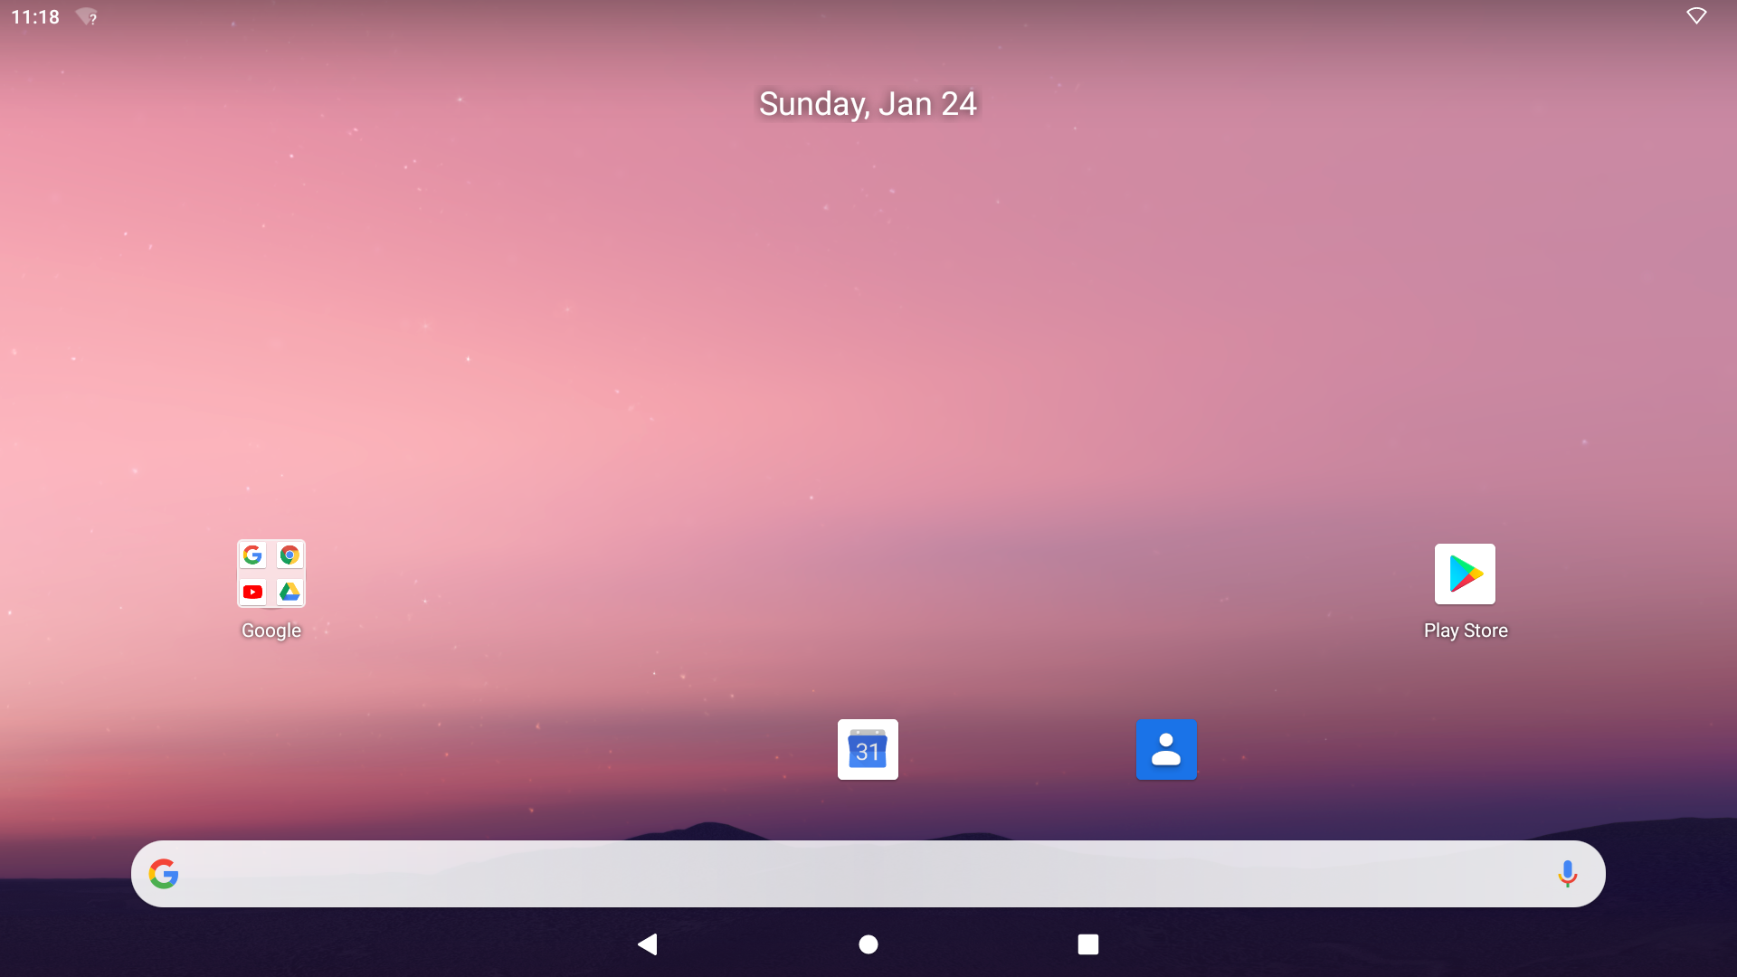The height and width of the screenshot is (977, 1737).
Task: Tap the voice search microphone icon
Action: (x=1567, y=874)
